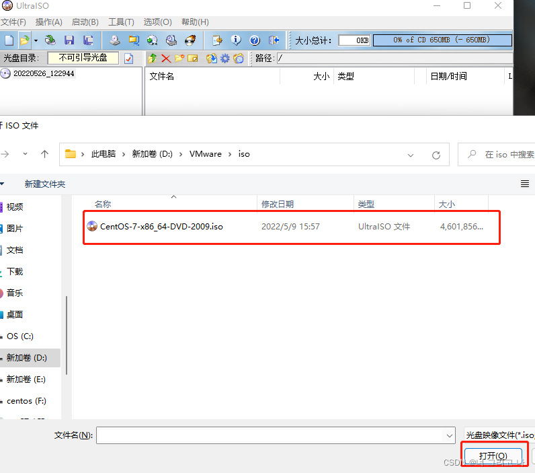Viewport: 535px width, 473px height.
Task: Click the Exit door icon
Action: (274, 40)
